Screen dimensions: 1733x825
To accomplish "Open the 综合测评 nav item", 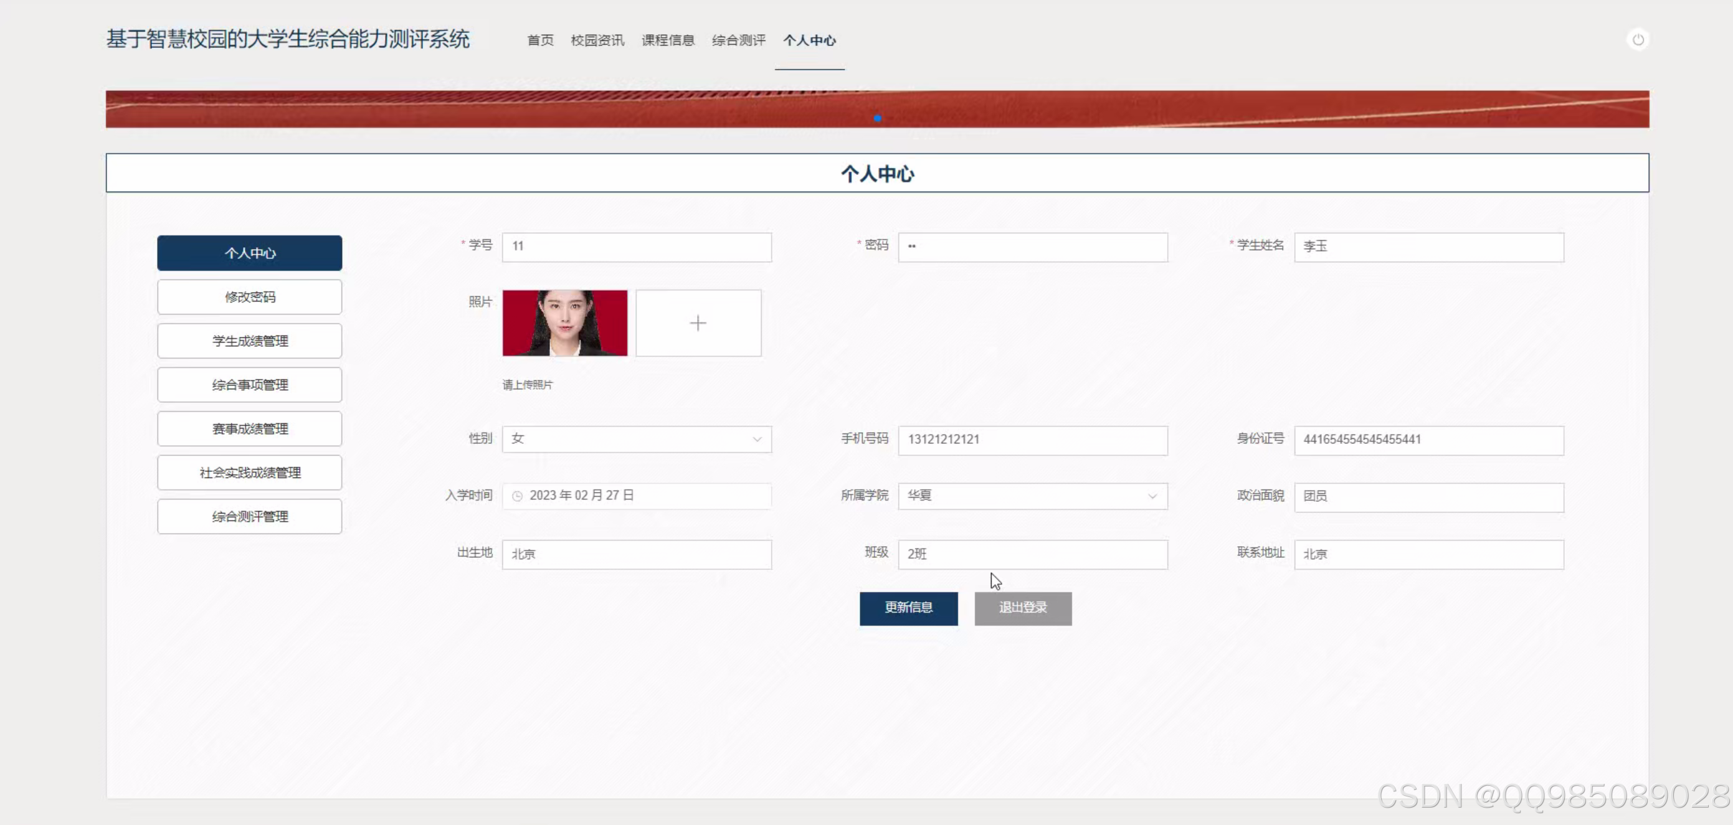I will 738,40.
